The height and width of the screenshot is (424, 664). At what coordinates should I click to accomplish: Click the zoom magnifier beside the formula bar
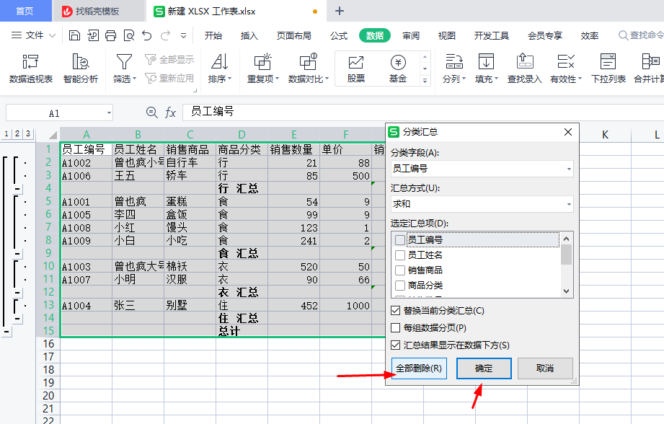pos(151,112)
